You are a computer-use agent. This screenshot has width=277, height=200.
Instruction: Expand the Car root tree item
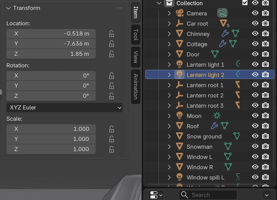pos(169,24)
